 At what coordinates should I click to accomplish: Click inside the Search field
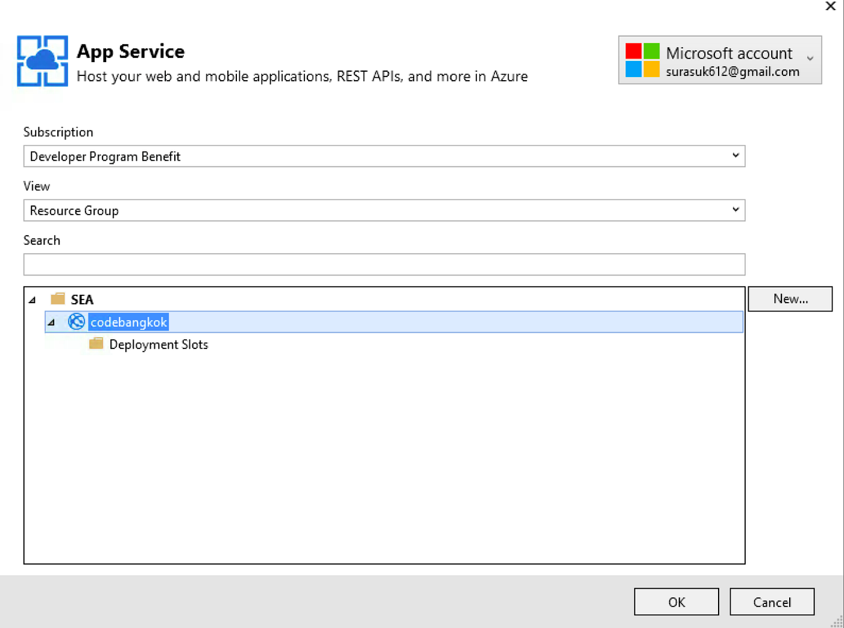(384, 264)
